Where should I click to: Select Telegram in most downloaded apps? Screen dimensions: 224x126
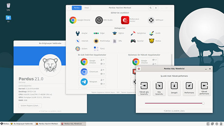tap(92, 82)
